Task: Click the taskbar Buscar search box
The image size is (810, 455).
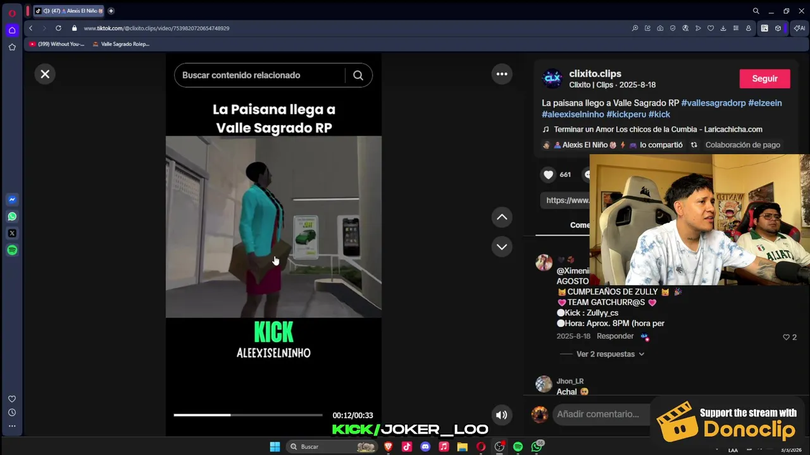Action: coord(332,447)
